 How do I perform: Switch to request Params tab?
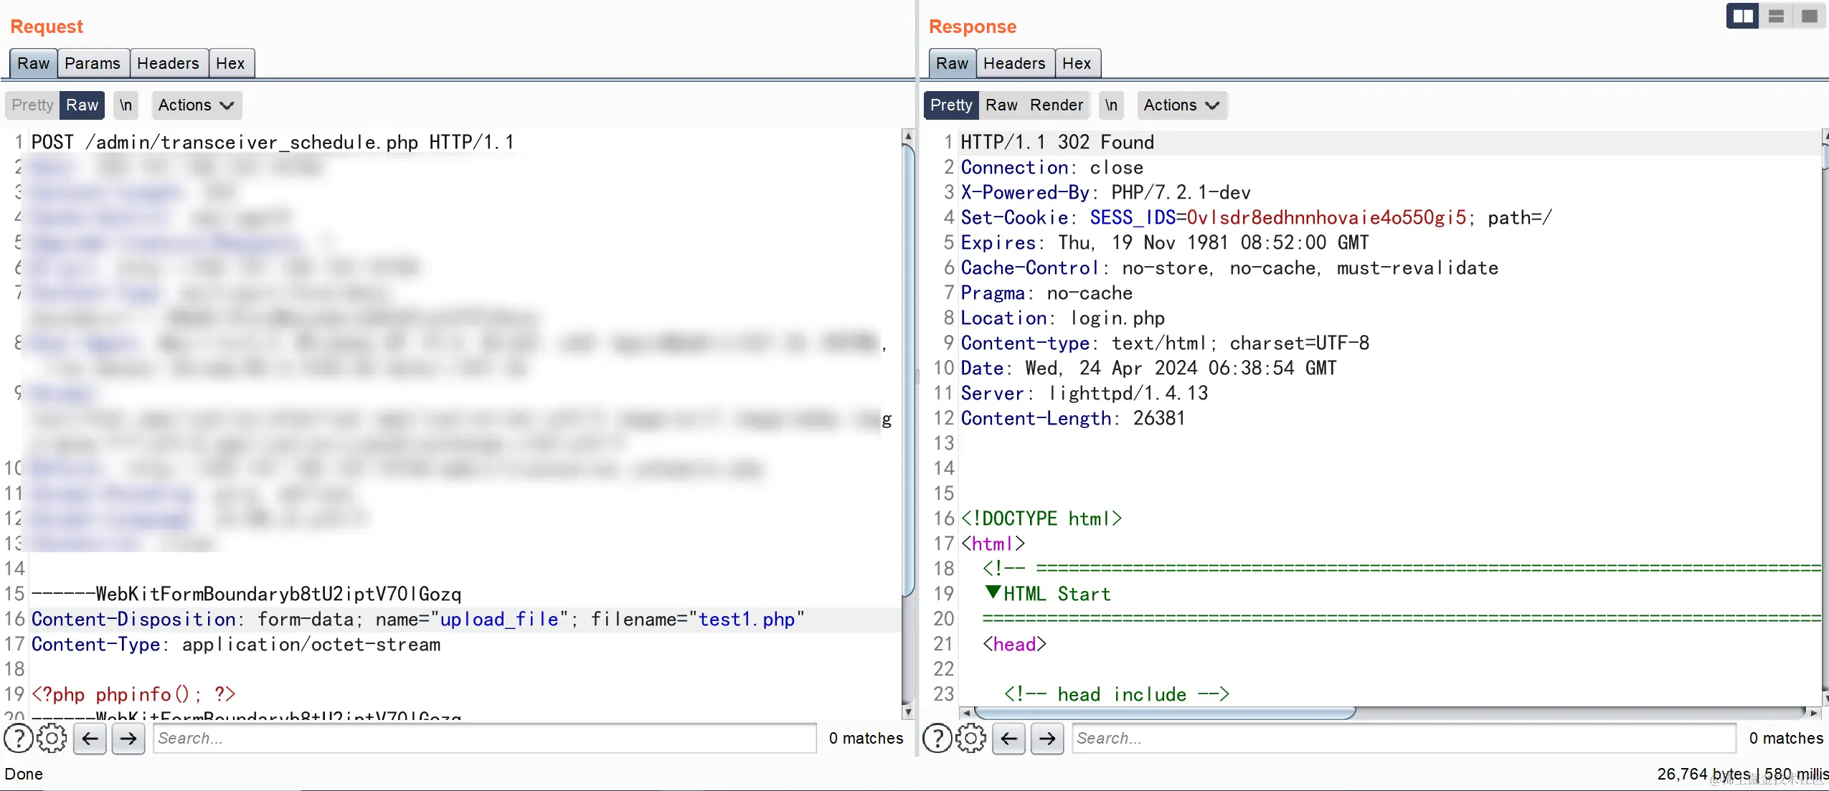tap(93, 63)
